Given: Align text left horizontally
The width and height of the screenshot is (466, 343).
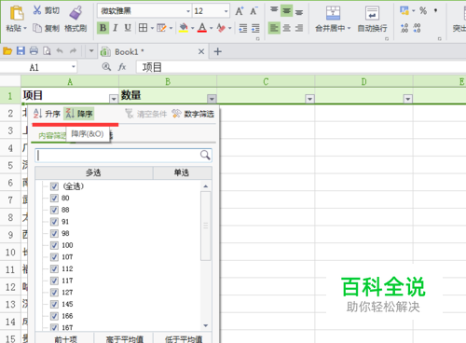Looking at the screenshot, I should click(274, 28).
